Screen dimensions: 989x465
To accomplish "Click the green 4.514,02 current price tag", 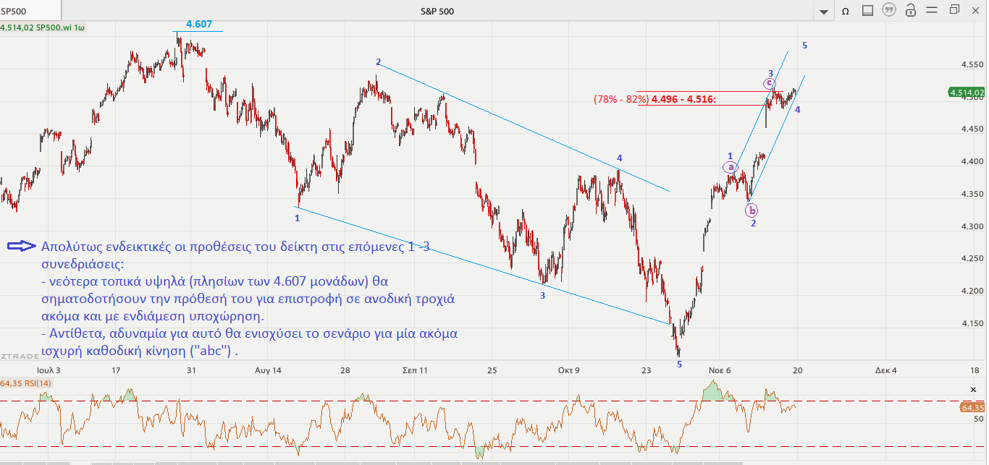I will (x=966, y=92).
